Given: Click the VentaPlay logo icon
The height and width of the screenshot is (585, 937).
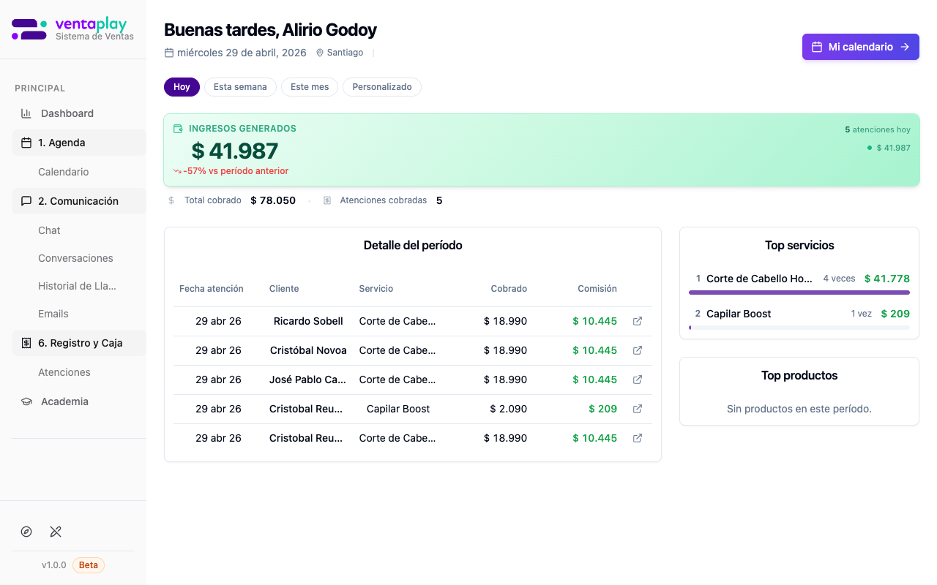Looking at the screenshot, I should tap(29, 29).
